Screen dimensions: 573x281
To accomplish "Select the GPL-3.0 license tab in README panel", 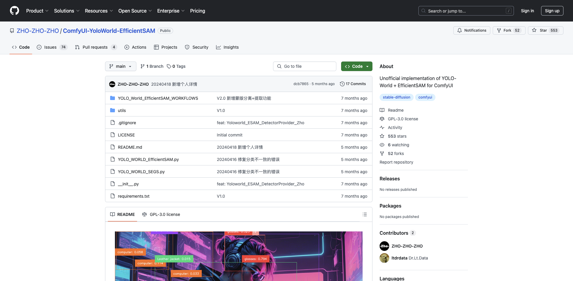I will click(x=161, y=214).
